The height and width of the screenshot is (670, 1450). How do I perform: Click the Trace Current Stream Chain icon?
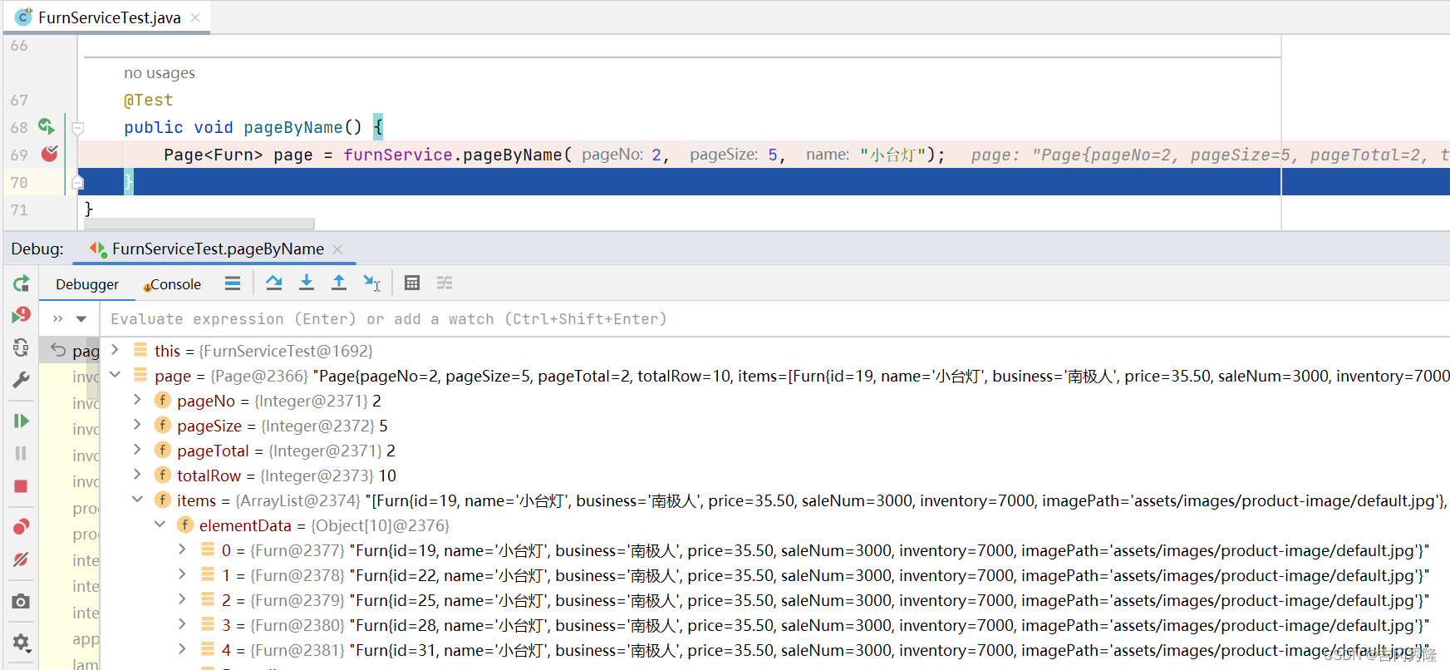(x=445, y=283)
